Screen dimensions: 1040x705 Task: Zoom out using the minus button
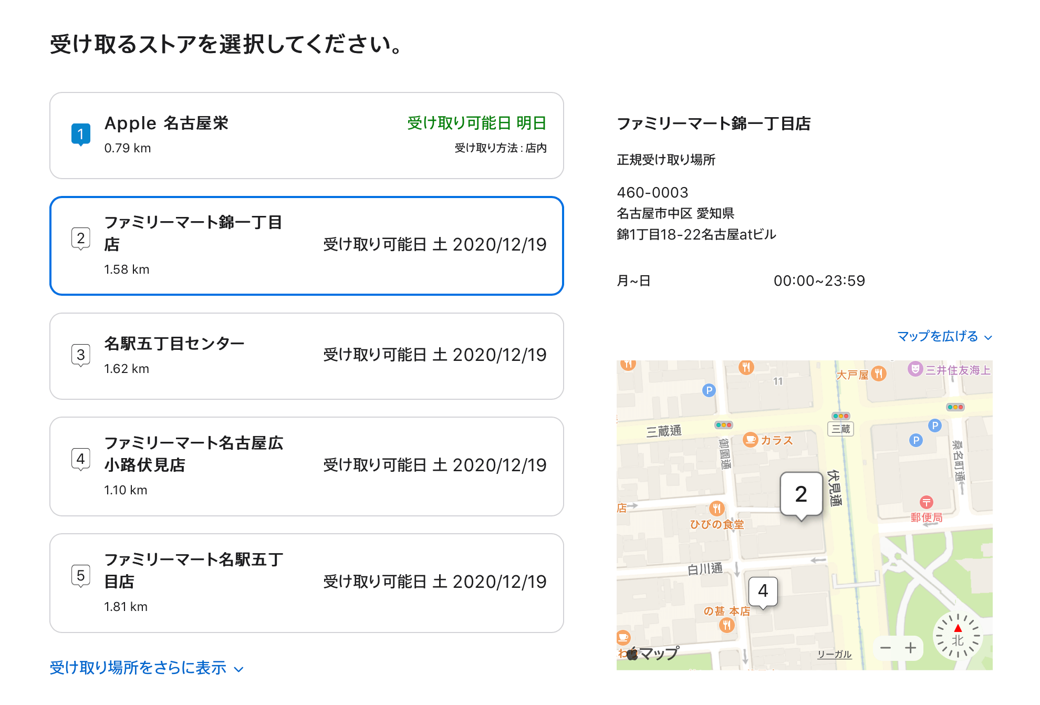click(887, 648)
